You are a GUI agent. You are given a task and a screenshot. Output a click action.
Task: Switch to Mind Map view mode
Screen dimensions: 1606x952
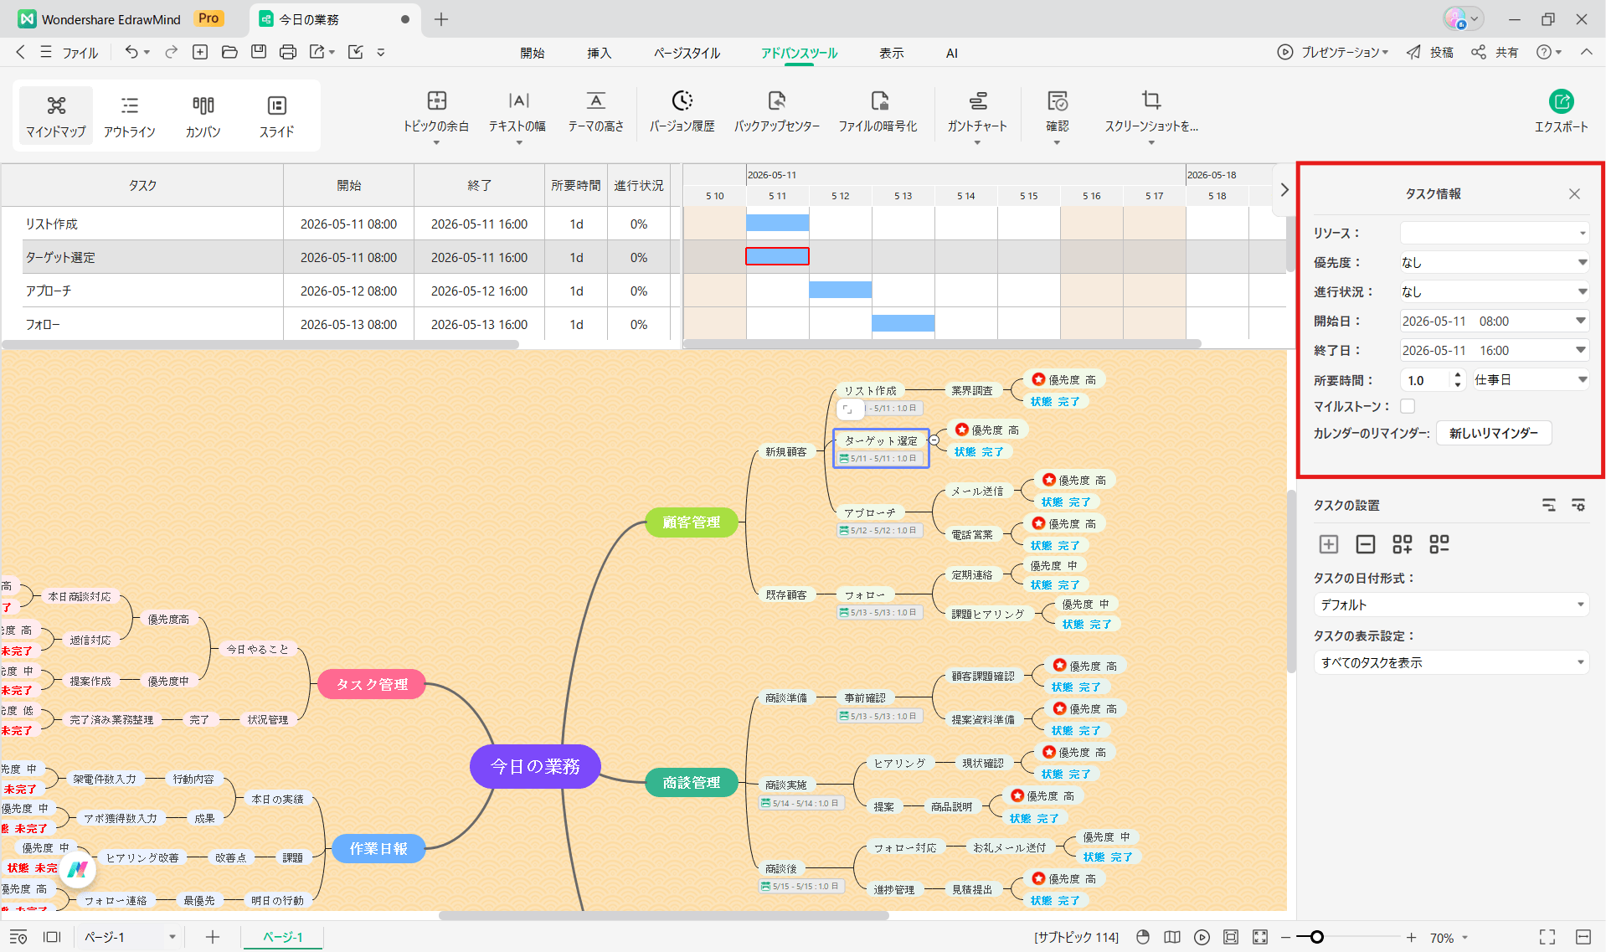[56, 116]
